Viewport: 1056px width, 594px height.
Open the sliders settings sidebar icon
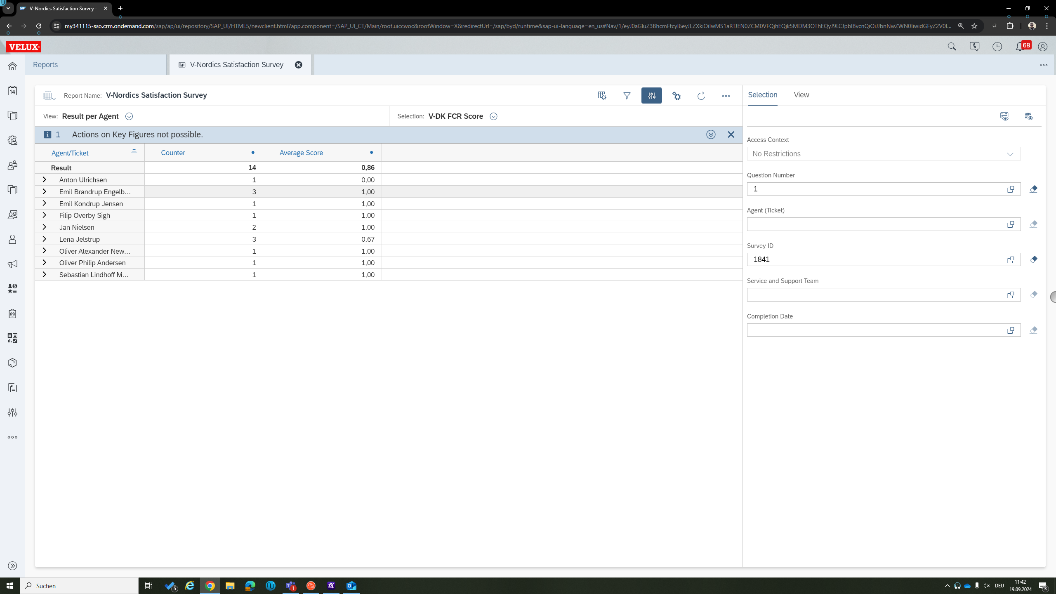pos(12,412)
